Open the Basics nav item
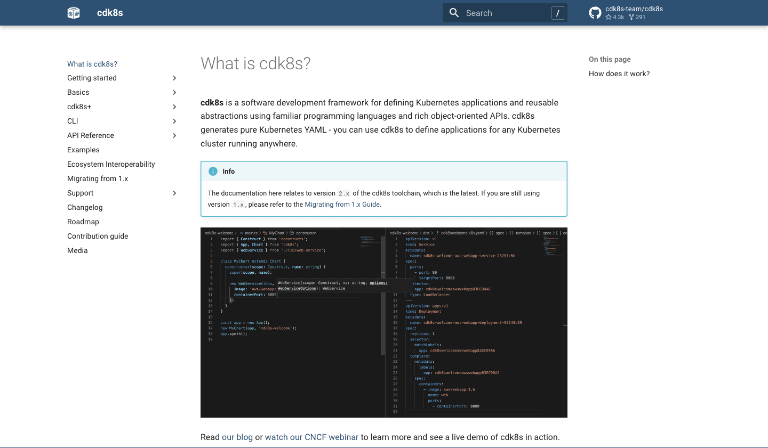This screenshot has height=448, width=768. pyautogui.click(x=78, y=92)
